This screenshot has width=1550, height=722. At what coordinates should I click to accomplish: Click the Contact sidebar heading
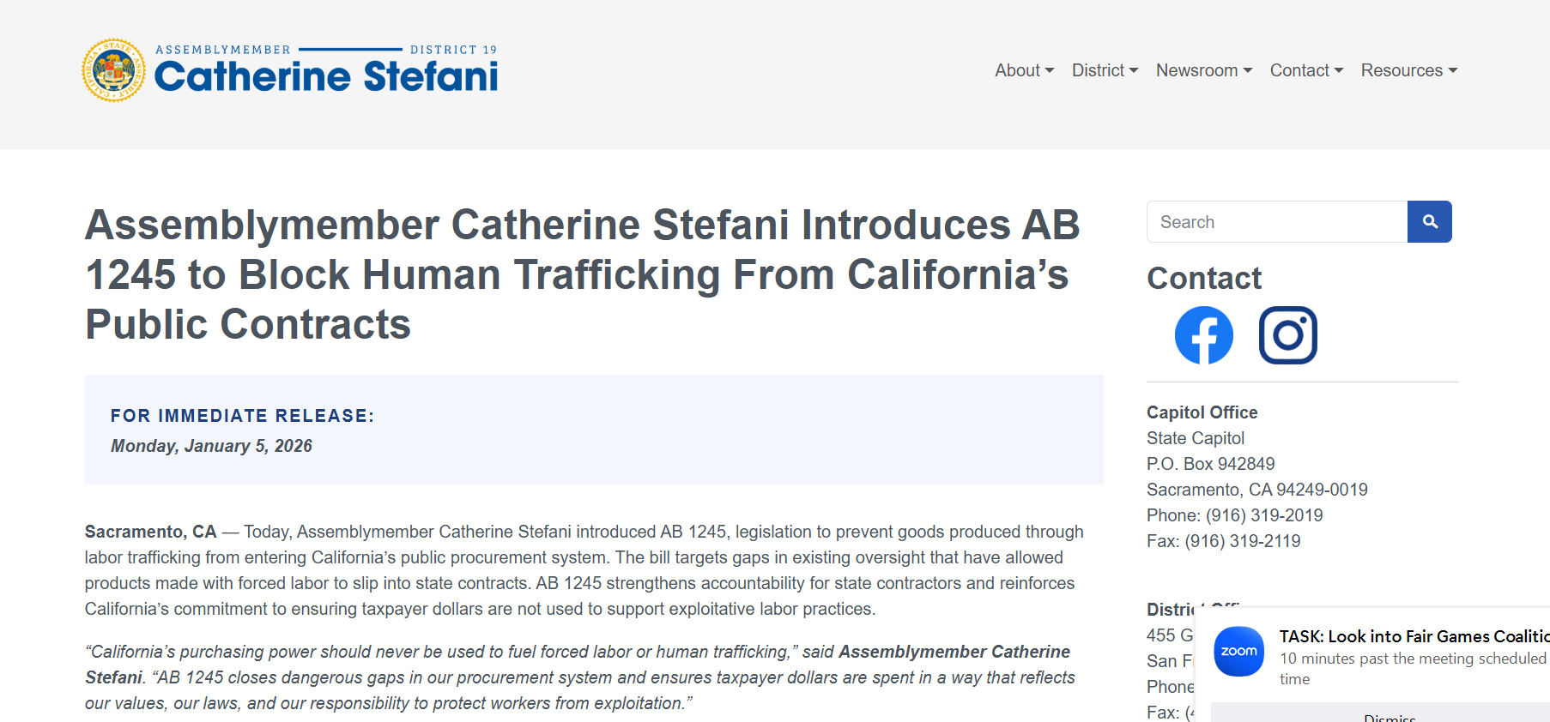(1204, 278)
